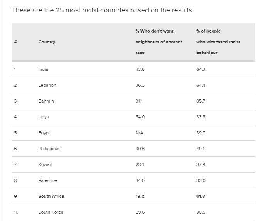Click Libya in the Country column
This screenshot has height=221, width=260.
tap(44, 117)
